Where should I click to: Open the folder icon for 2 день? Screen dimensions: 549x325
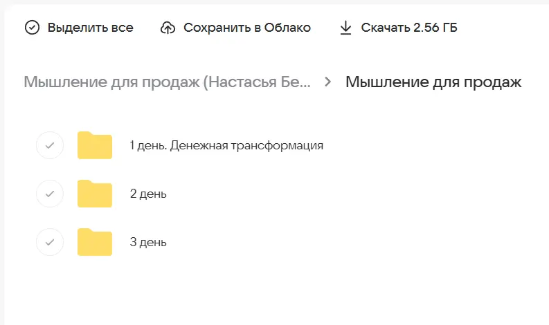point(95,194)
